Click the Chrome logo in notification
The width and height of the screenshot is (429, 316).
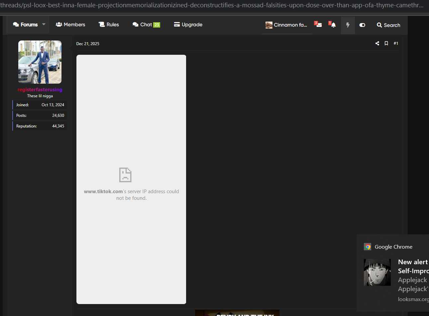pyautogui.click(x=368, y=247)
